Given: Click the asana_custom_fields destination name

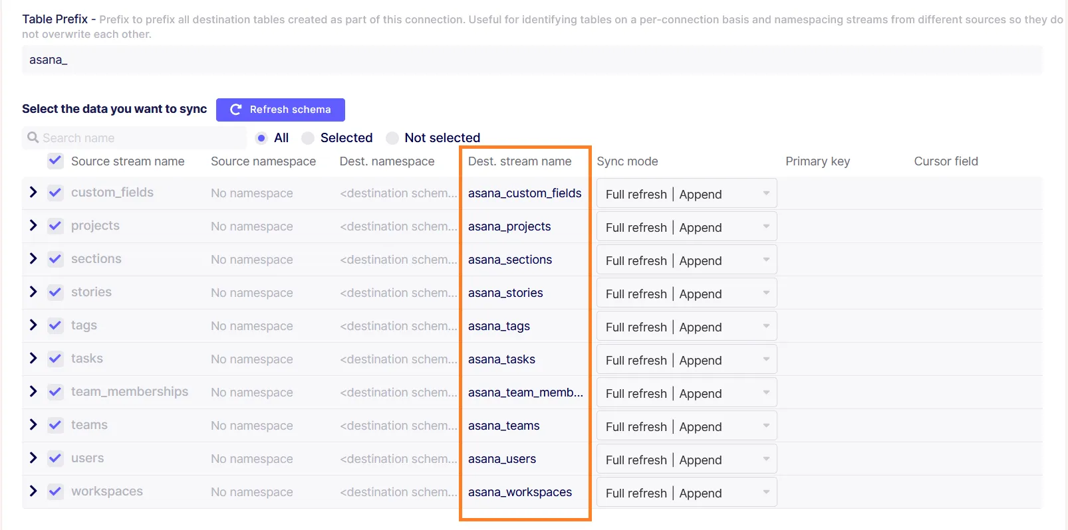Looking at the screenshot, I should (x=525, y=193).
